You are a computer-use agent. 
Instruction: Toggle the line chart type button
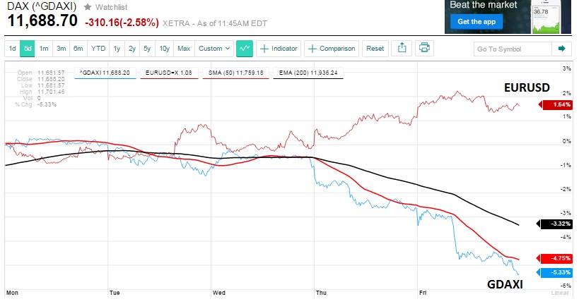point(245,49)
